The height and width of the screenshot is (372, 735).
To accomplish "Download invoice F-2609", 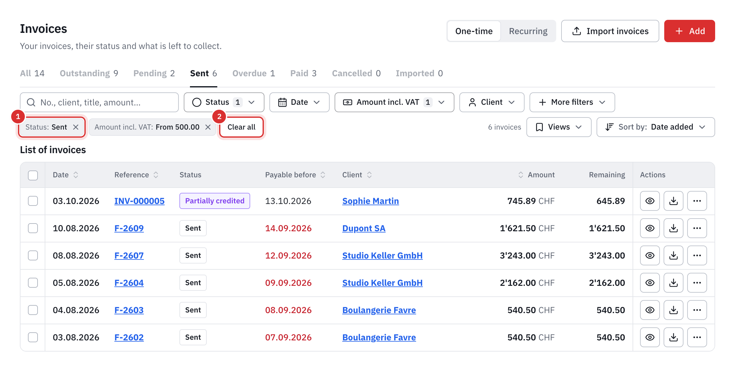I will pos(673,228).
